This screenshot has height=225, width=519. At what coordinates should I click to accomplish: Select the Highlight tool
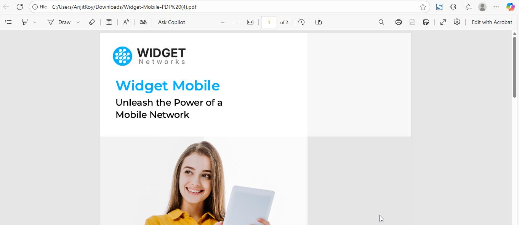25,22
